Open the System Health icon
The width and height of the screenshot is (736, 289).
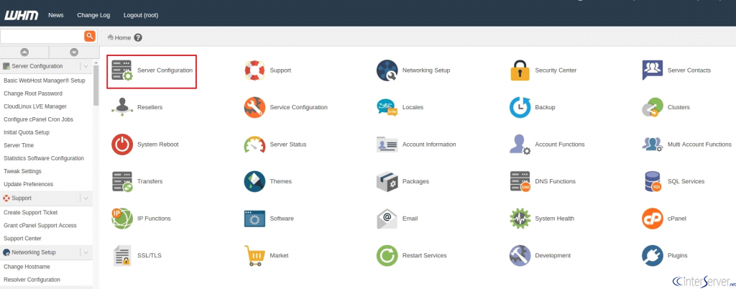[x=520, y=219]
